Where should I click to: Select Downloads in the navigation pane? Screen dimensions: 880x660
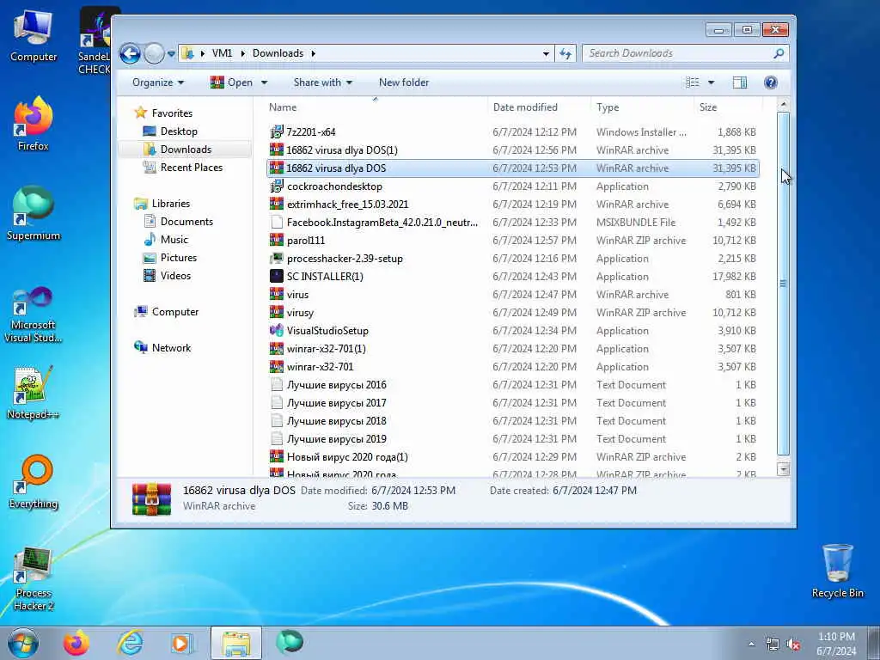click(177, 150)
